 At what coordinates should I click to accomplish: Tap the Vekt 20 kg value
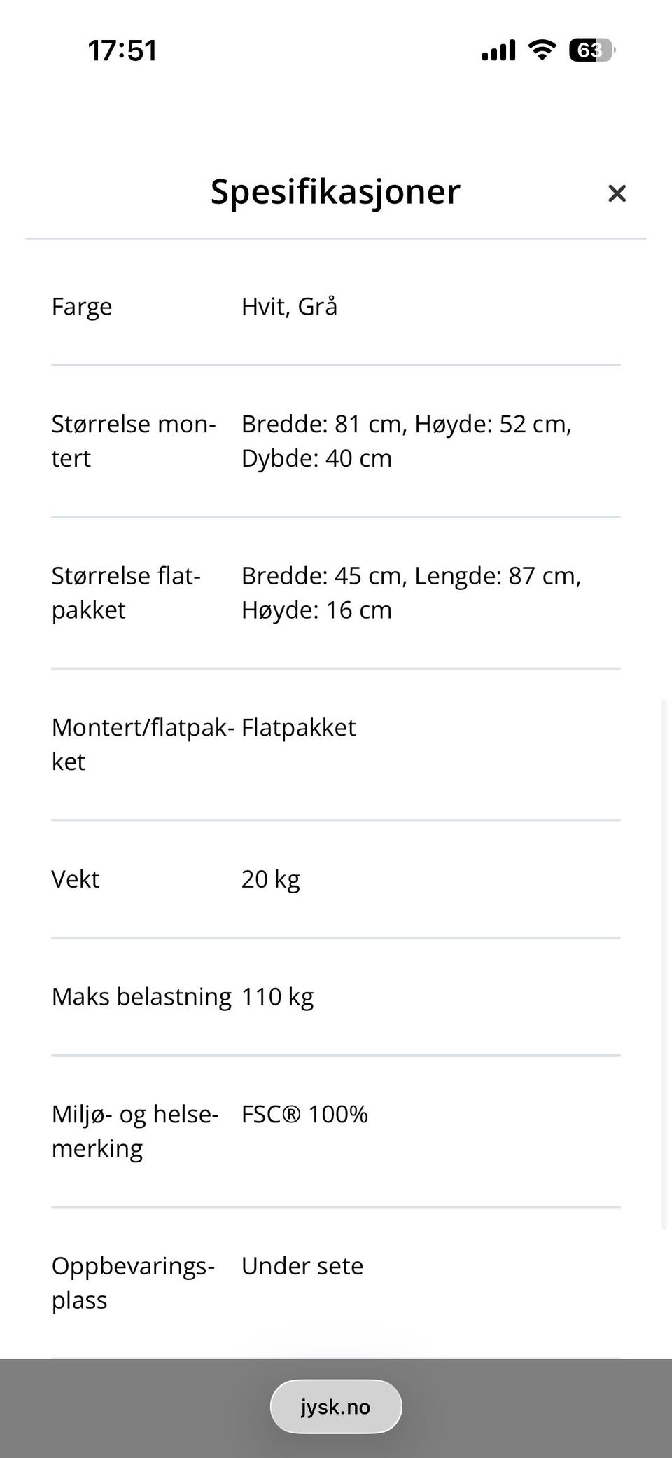270,879
